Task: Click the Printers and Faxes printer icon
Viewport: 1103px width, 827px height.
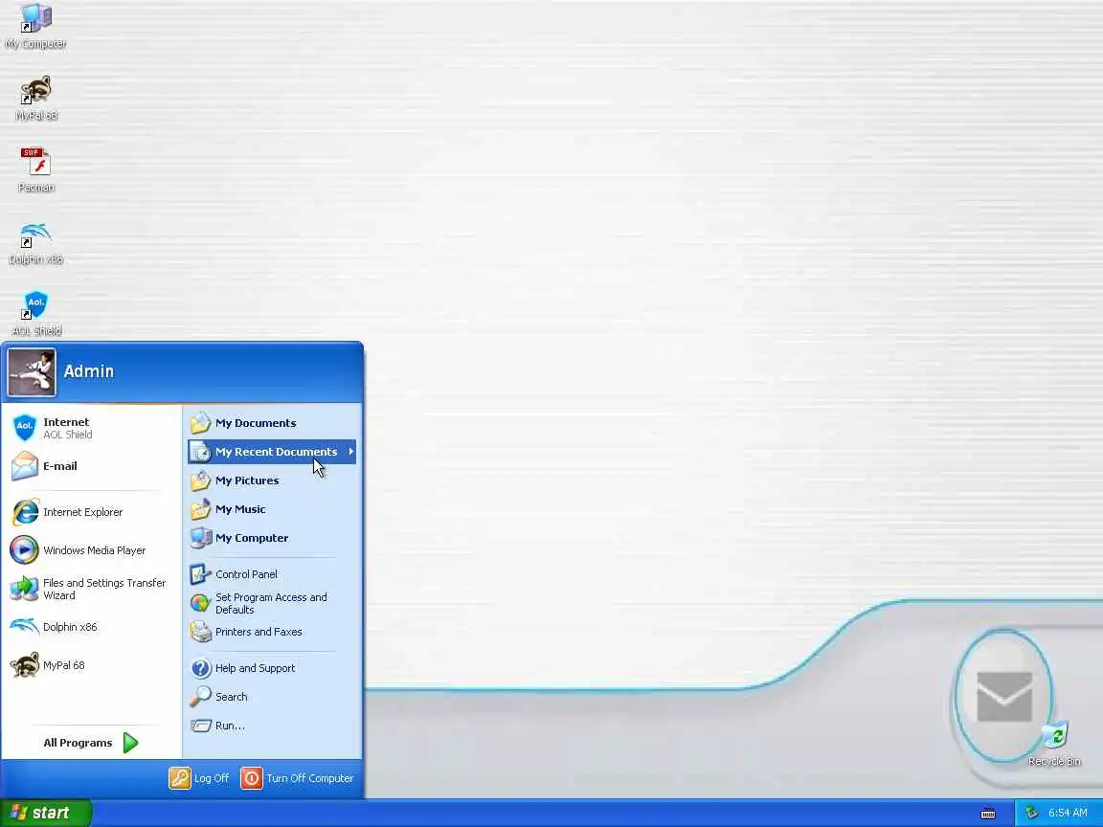Action: point(201,632)
